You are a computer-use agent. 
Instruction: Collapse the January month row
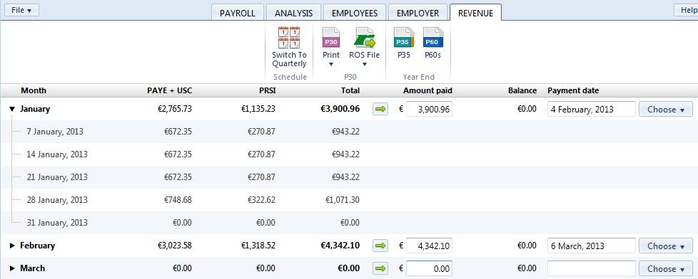[12, 109]
